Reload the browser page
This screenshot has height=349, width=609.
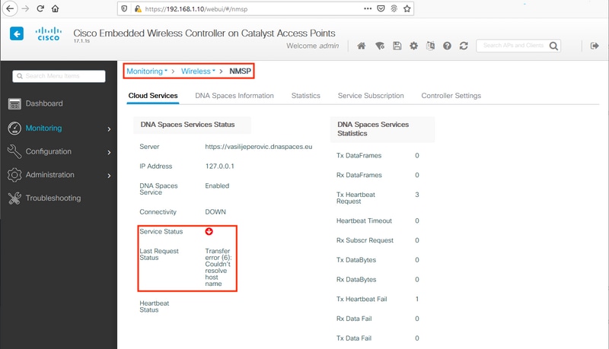(40, 8)
